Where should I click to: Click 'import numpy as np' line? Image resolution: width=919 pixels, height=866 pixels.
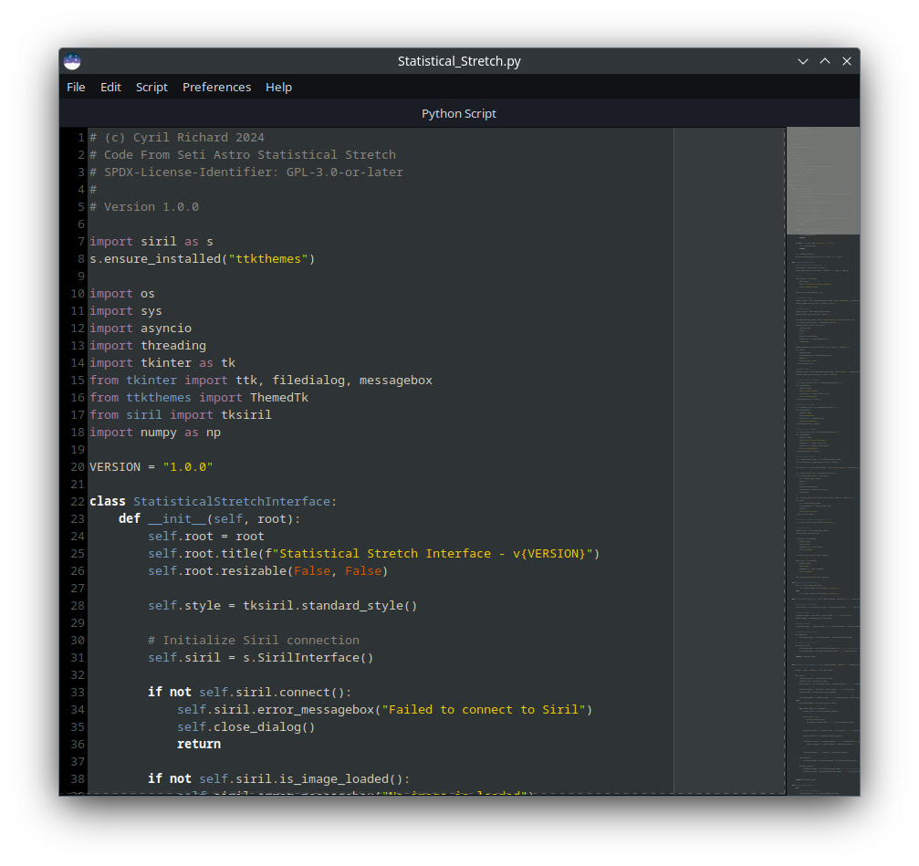[155, 433]
